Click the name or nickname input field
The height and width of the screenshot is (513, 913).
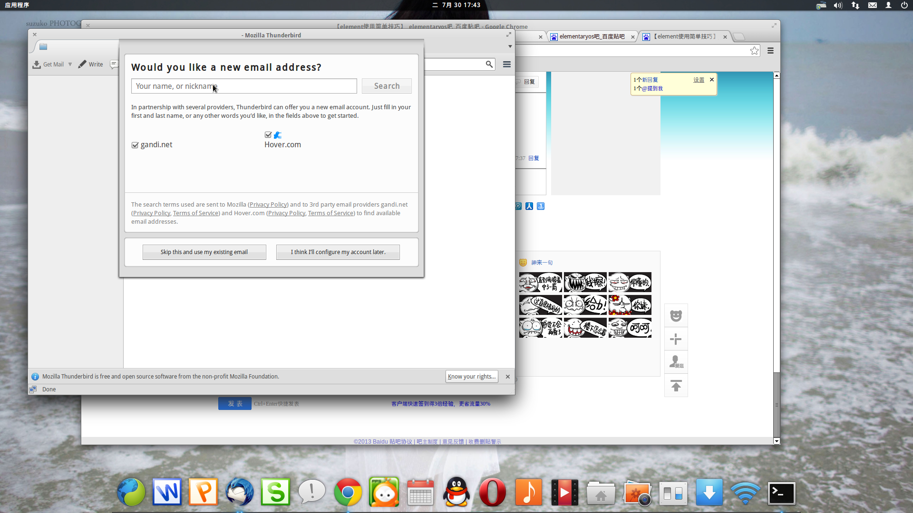[x=243, y=86]
